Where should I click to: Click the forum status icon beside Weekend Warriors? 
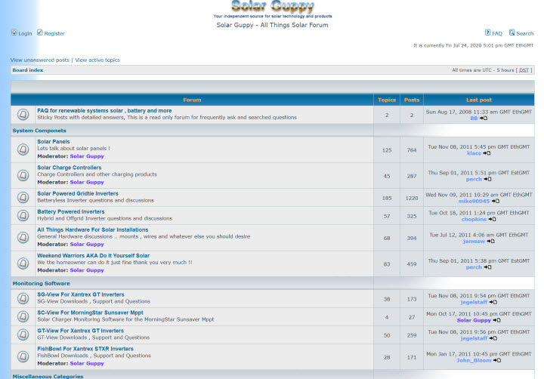[23, 263]
